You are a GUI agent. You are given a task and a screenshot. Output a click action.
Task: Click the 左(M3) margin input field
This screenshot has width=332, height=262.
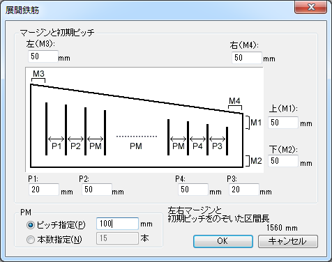[43, 56]
